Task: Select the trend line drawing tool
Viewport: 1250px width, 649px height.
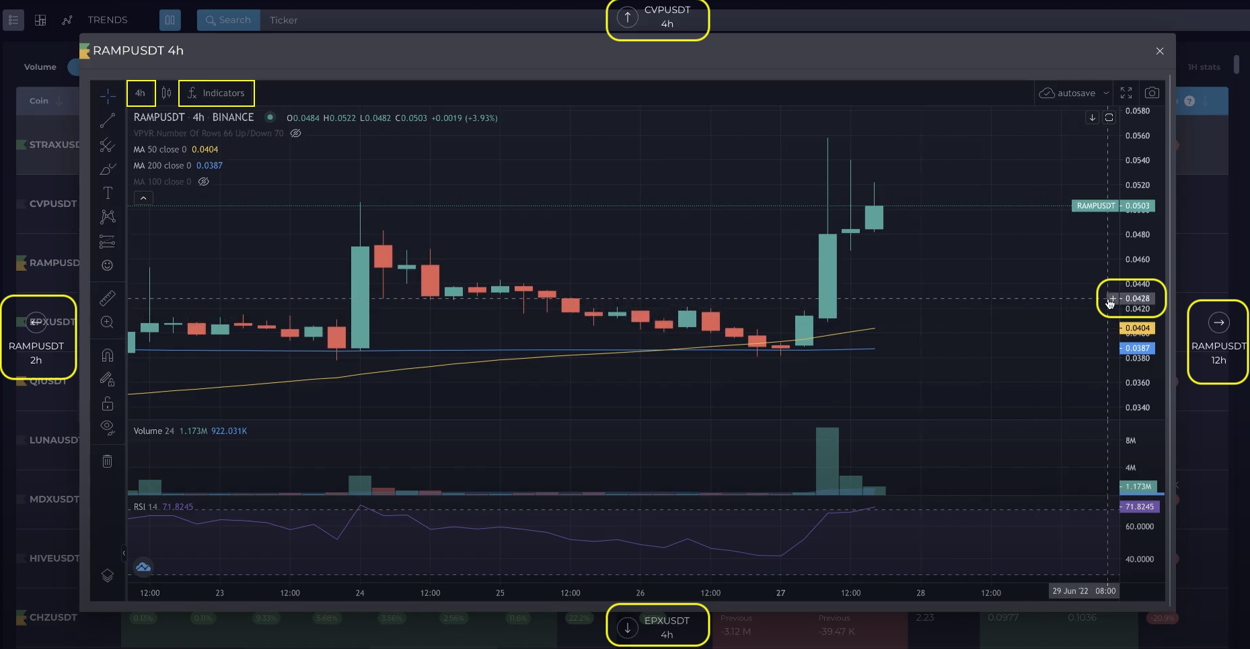Action: (108, 121)
